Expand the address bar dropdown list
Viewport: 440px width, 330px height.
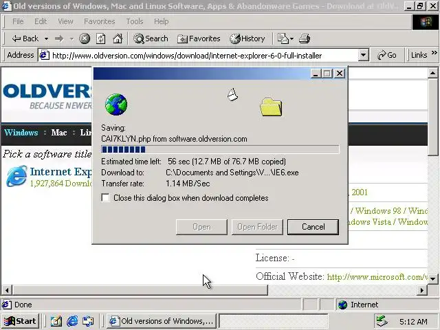[x=363, y=55]
